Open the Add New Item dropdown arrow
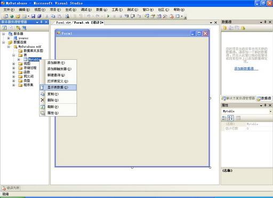 pos(28,16)
